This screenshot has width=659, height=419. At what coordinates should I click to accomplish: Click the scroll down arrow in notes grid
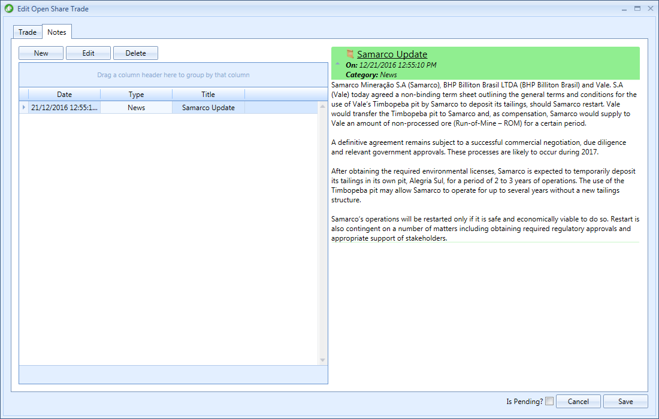tap(322, 360)
